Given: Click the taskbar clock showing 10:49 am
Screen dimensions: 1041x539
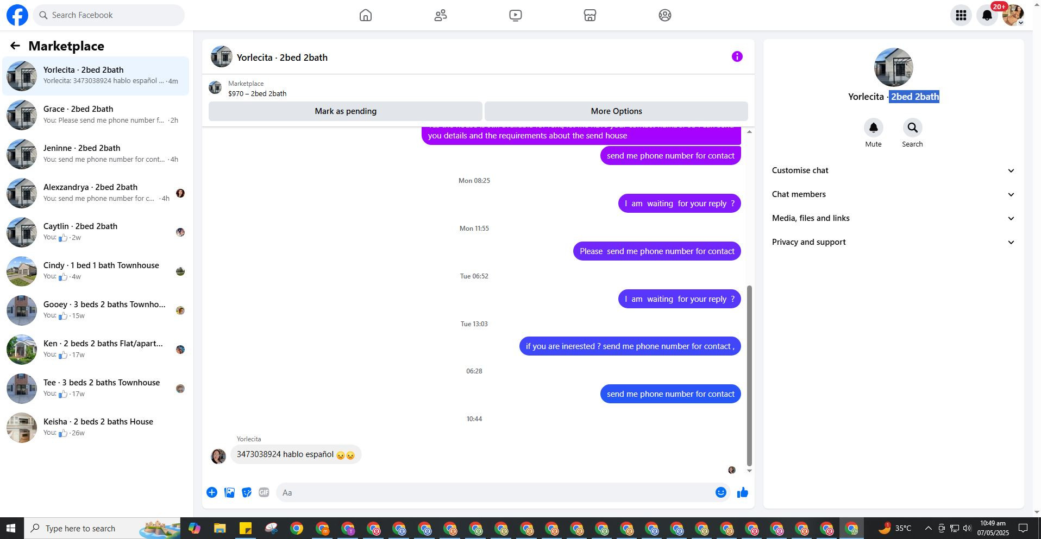Looking at the screenshot, I should point(993,528).
